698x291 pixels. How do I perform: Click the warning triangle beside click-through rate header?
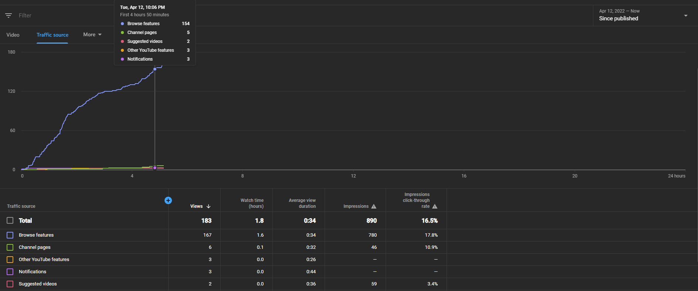tap(435, 206)
